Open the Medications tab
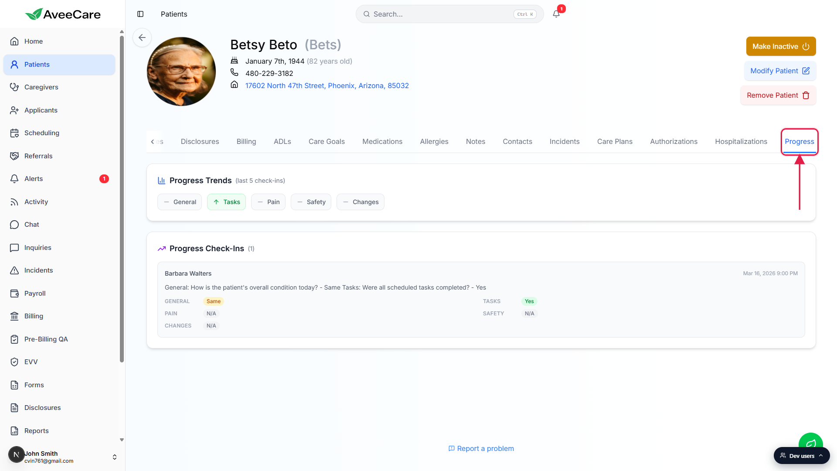 (x=382, y=141)
